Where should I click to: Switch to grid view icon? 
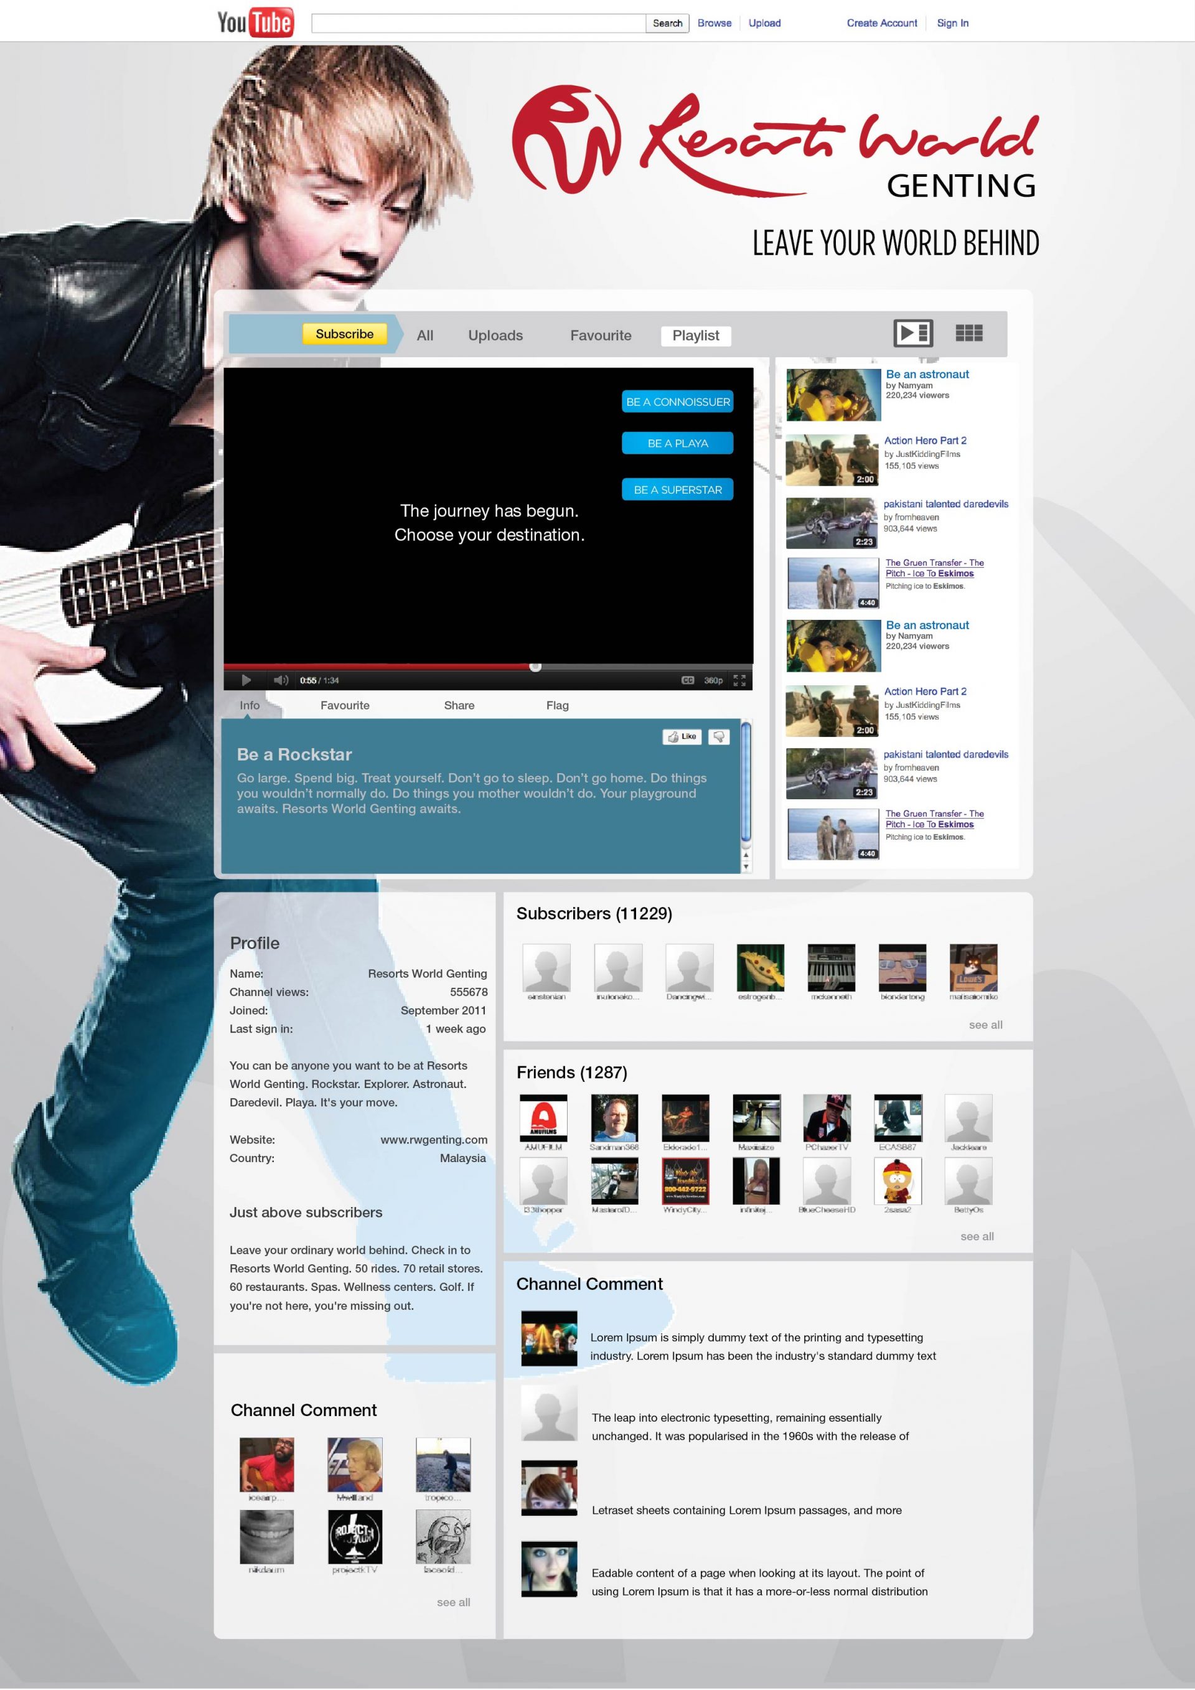(968, 334)
